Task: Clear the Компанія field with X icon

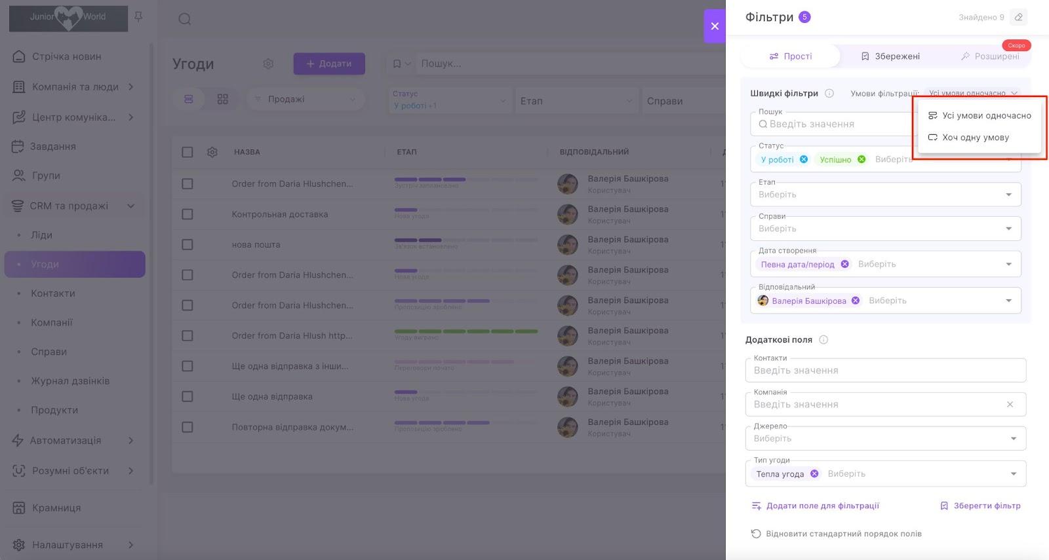Action: (x=1010, y=404)
